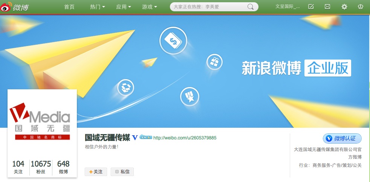Viewport: 370px width, 182px height.
Task: Click the money wallet circle icon
Action: tap(173, 41)
